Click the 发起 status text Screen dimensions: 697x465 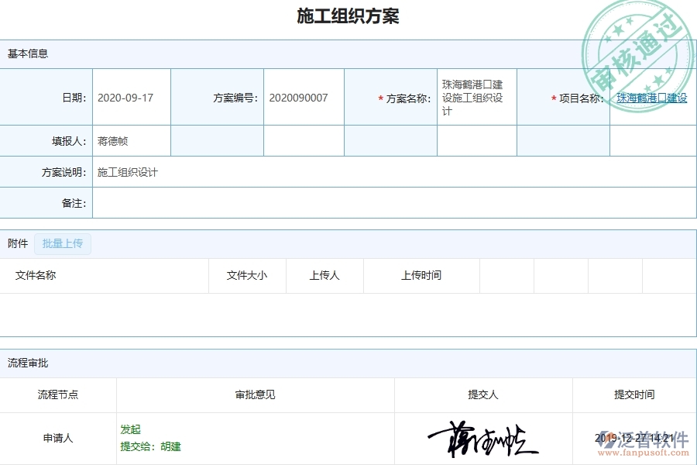[129, 429]
